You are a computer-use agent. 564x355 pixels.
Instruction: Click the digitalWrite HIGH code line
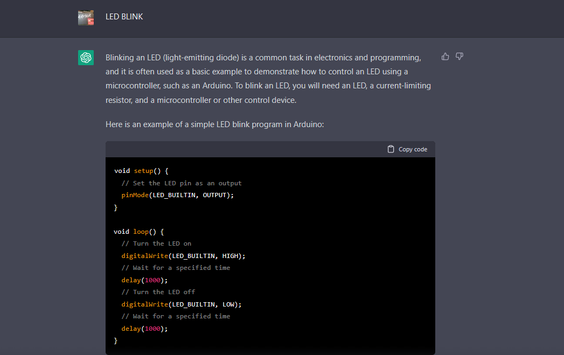tap(183, 256)
